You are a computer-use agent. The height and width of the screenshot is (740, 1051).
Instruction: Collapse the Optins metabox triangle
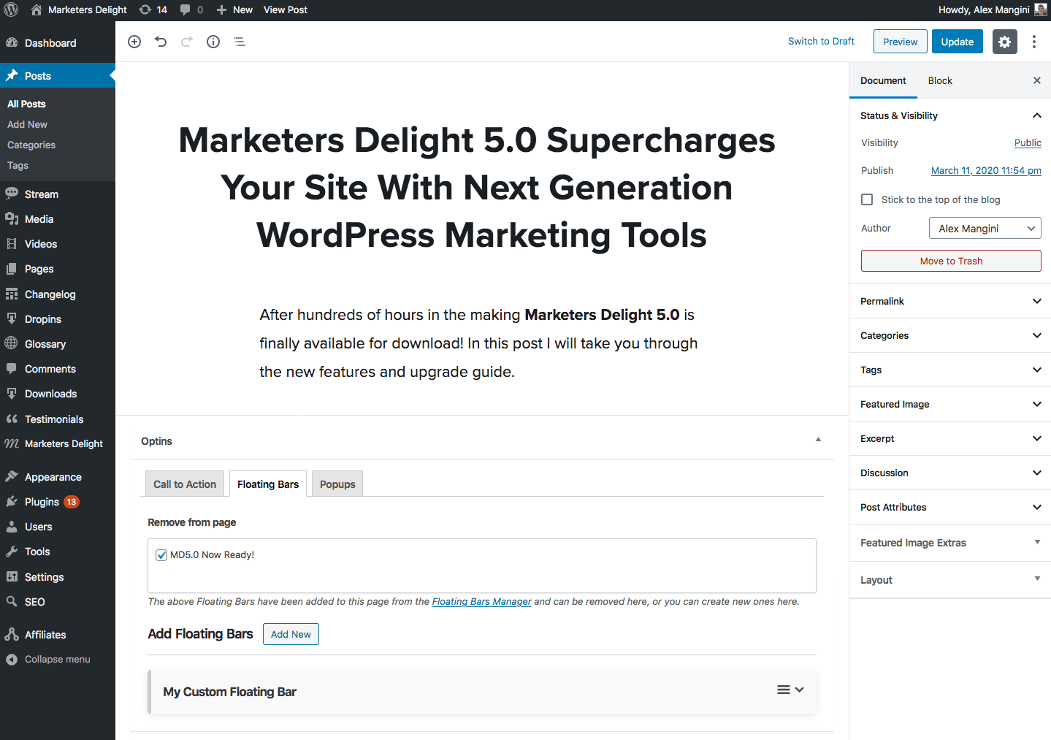(818, 440)
